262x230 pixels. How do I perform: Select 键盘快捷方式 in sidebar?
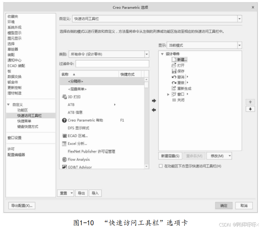tap(28, 127)
